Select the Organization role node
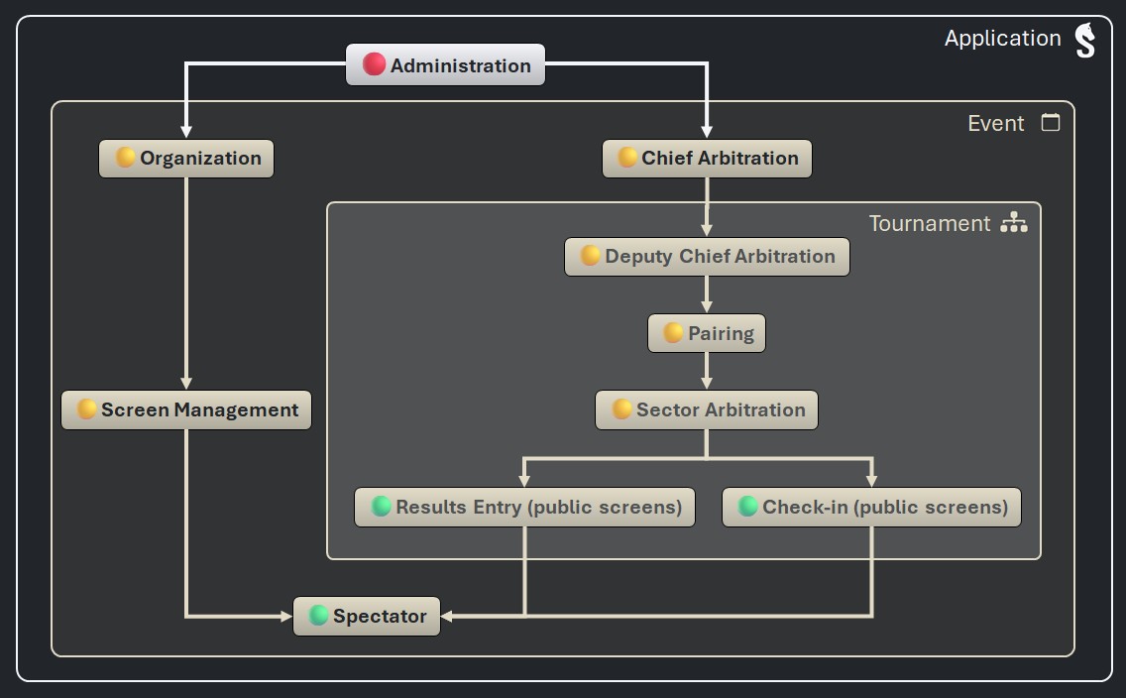Image resolution: width=1126 pixels, height=698 pixels. [186, 159]
